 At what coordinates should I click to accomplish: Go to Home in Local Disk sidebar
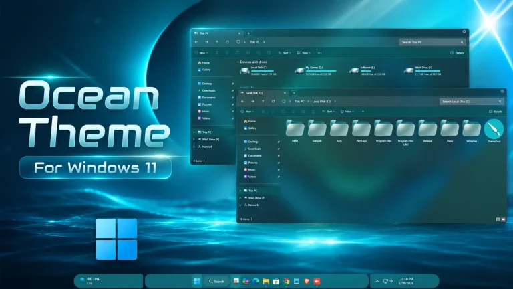pos(250,121)
